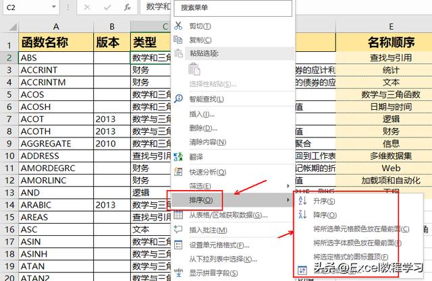Viewport: 432px width, 281px height.
Task: Click the ascending A-Z sort icon
Action: click(x=302, y=201)
